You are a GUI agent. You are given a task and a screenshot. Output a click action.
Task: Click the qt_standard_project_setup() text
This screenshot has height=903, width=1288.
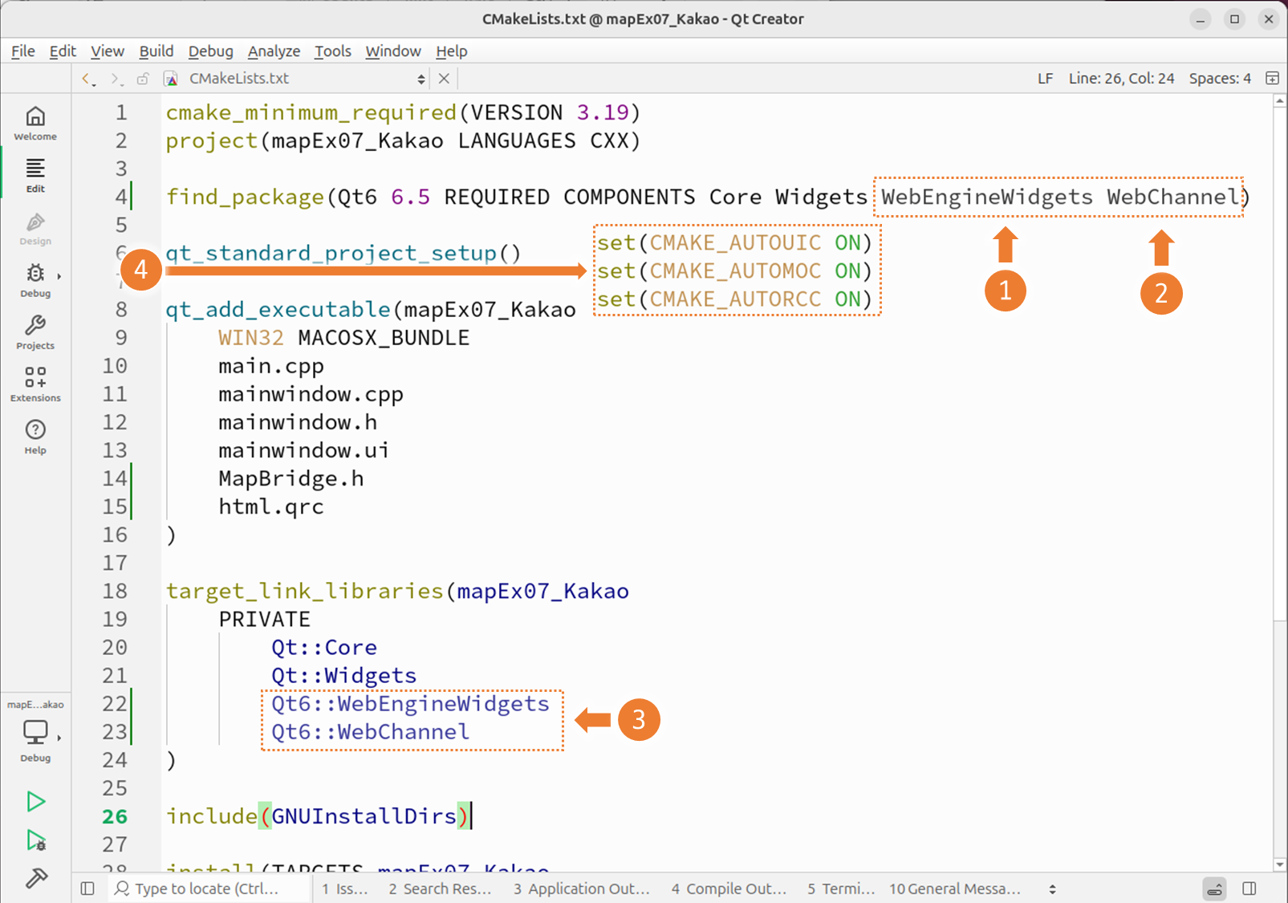(343, 254)
